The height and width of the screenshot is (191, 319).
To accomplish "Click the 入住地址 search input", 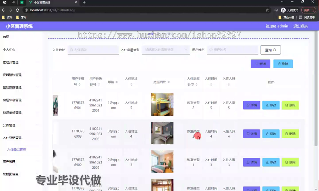I will 93,50.
